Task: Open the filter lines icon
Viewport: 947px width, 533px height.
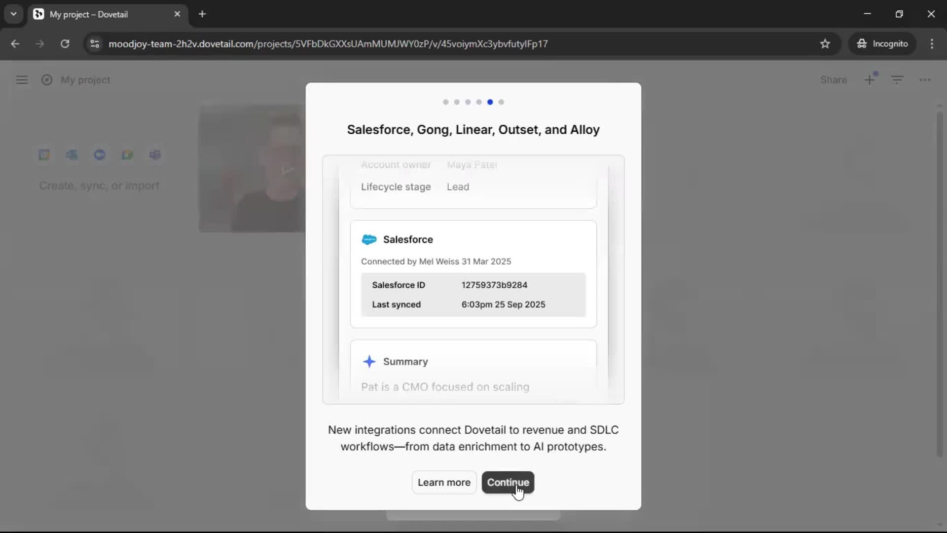Action: click(897, 80)
